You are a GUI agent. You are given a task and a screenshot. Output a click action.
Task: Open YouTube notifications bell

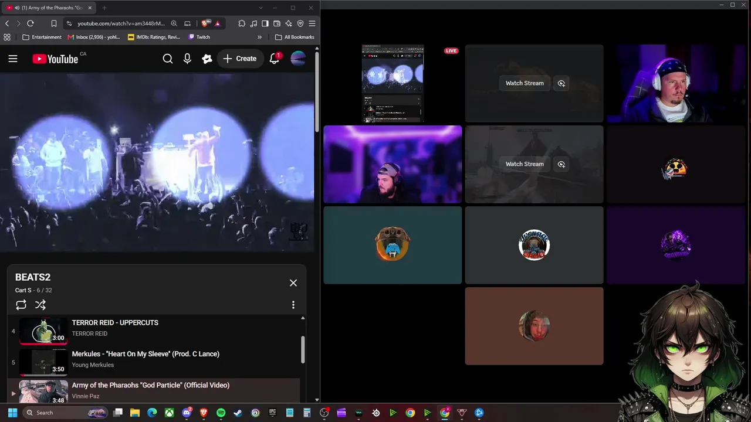click(x=275, y=59)
